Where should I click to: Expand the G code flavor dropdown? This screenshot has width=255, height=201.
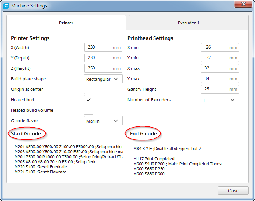103,121
